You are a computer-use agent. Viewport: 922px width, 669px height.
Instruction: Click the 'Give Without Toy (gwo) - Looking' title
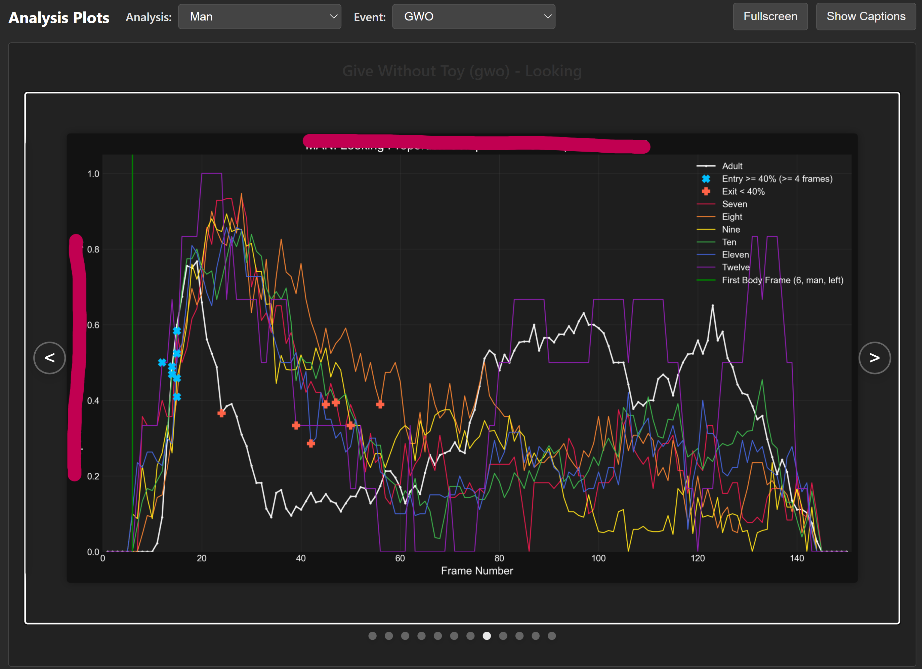pos(462,71)
